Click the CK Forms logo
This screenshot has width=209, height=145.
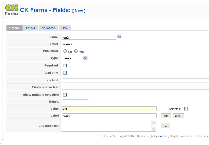(x=12, y=10)
